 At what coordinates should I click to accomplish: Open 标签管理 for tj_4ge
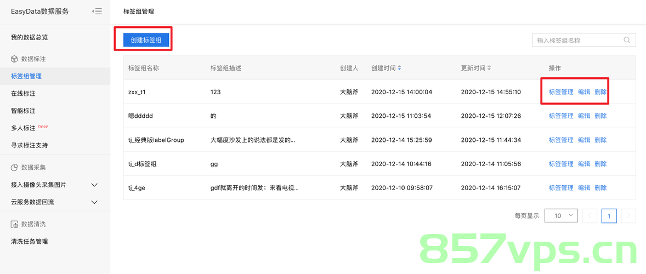pyautogui.click(x=560, y=188)
